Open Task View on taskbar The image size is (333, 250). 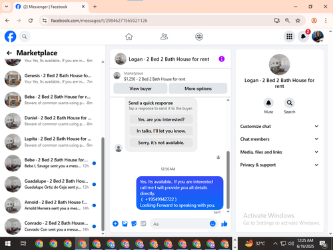click(23, 243)
